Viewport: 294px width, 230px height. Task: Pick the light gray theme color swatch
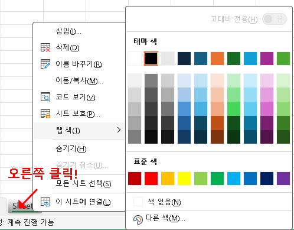click(x=168, y=59)
